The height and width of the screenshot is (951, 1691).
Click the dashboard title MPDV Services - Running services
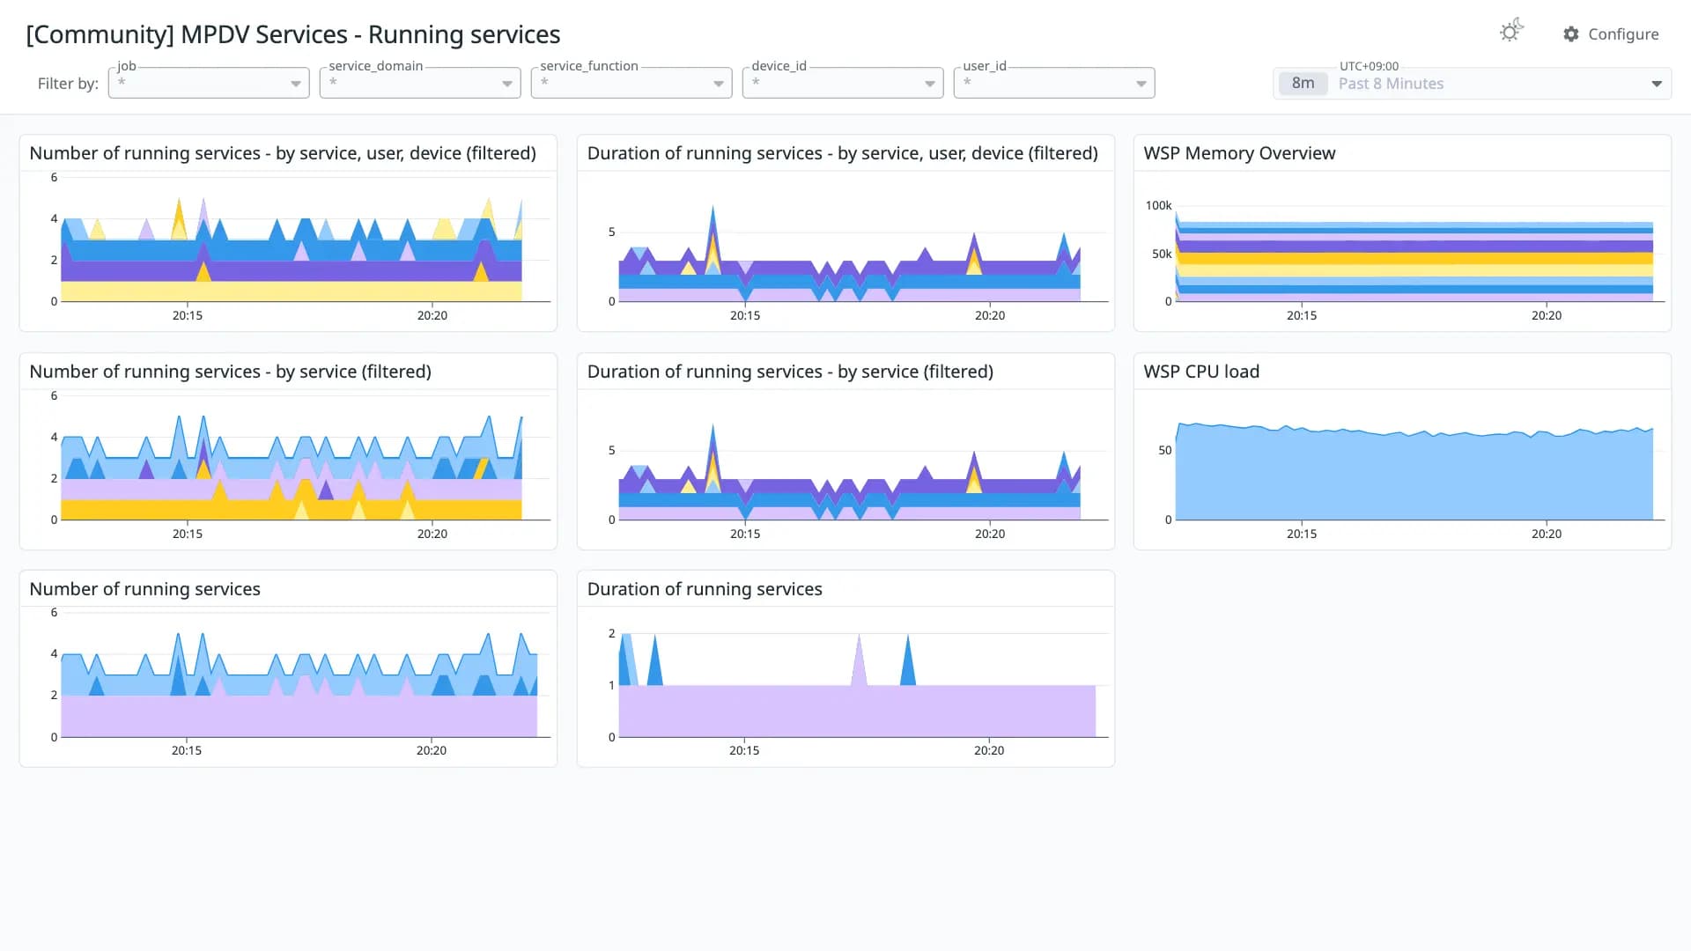click(293, 34)
